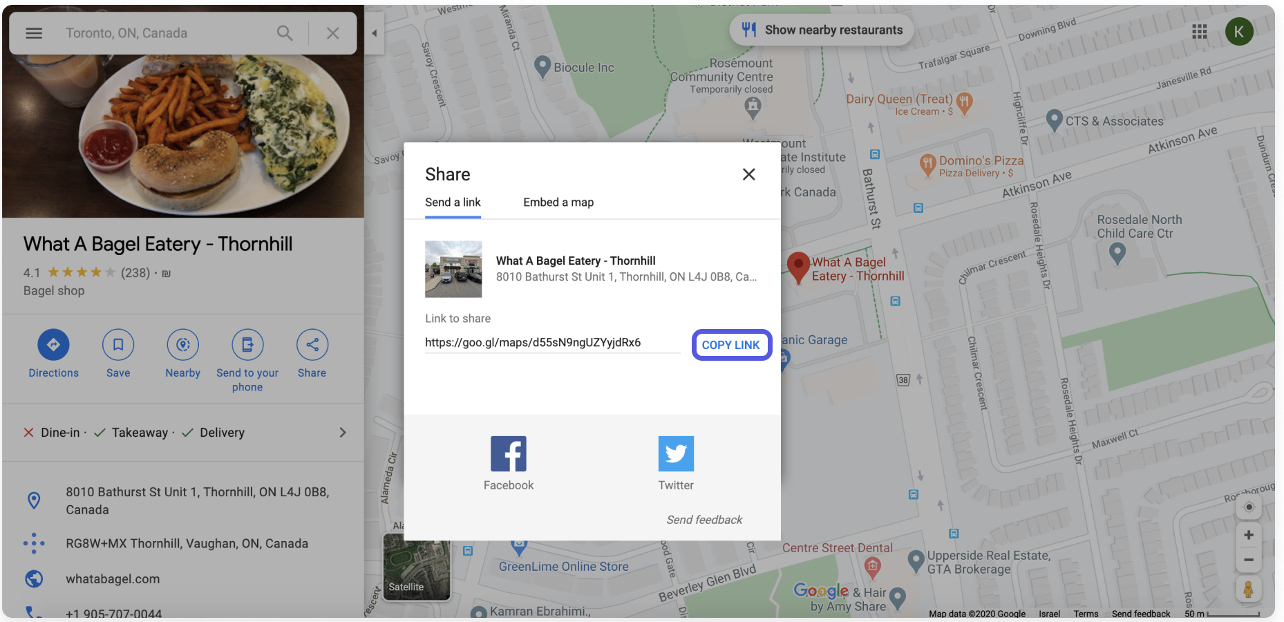This screenshot has height=622, width=1284.
Task: Click the Street View pegman icon
Action: (1248, 590)
